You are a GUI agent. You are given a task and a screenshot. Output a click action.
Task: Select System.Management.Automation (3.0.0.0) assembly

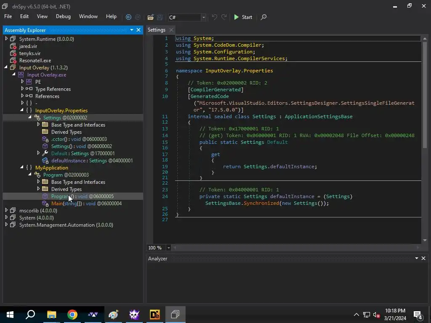coord(66,225)
